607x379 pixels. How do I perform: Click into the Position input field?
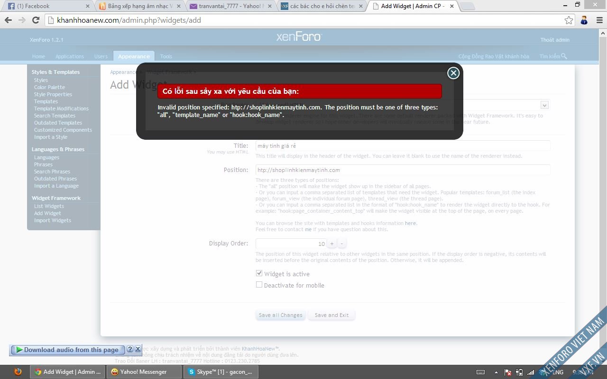(403, 170)
